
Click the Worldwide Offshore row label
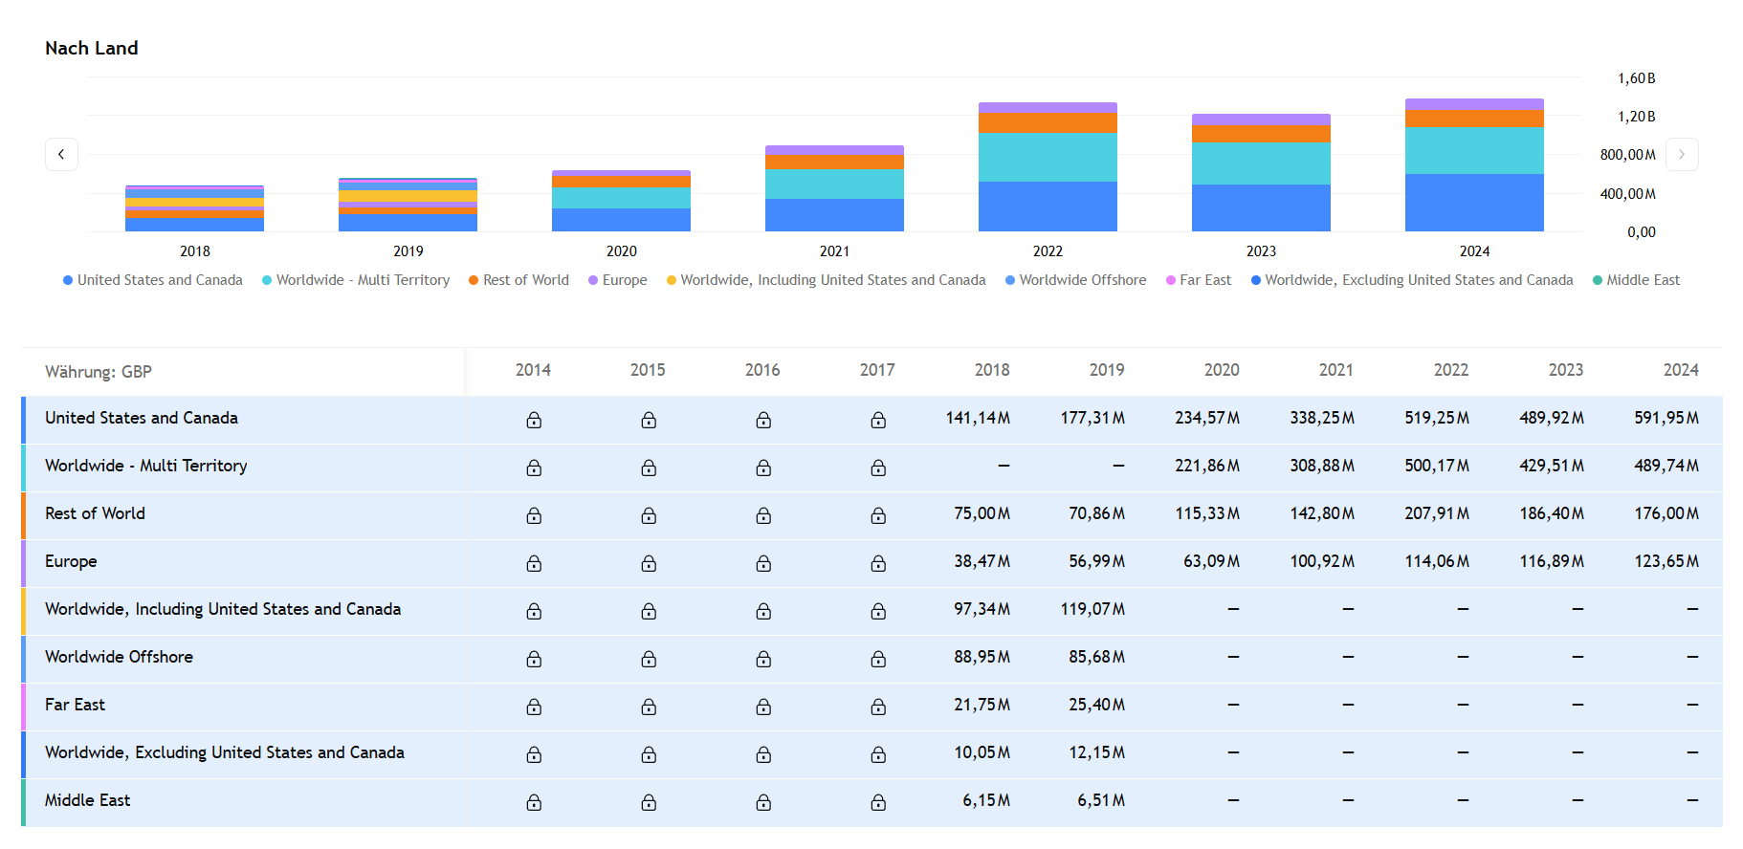pos(119,657)
